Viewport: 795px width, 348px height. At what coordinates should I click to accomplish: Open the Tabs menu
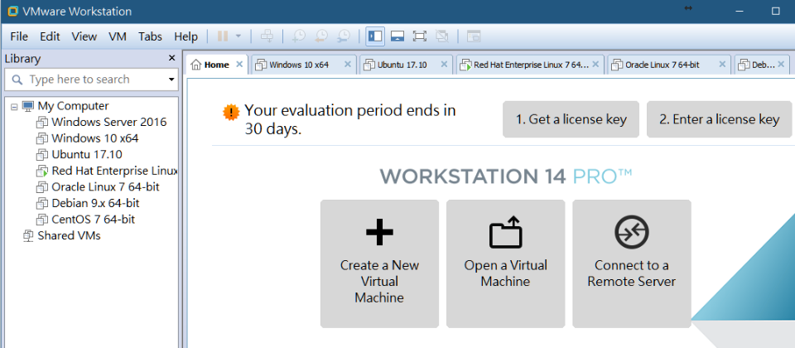pos(150,36)
